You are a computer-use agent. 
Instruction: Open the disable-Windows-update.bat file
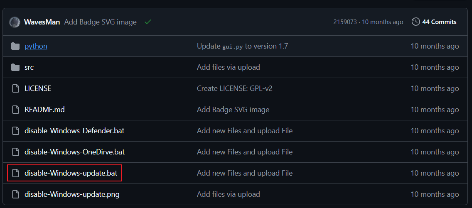click(71, 173)
